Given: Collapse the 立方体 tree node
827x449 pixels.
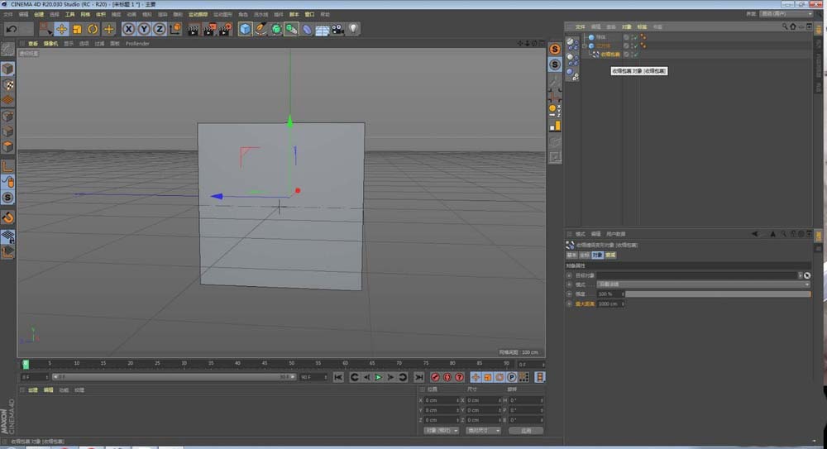Looking at the screenshot, I should (586, 46).
